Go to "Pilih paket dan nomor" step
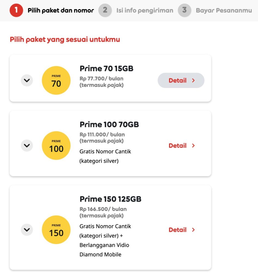The image size is (258, 279). tap(60, 11)
